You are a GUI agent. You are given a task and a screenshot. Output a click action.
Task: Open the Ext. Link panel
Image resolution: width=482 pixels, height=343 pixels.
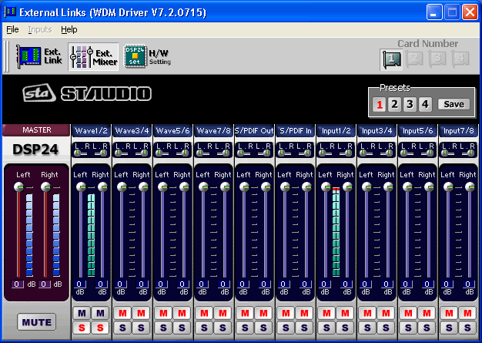coord(39,56)
